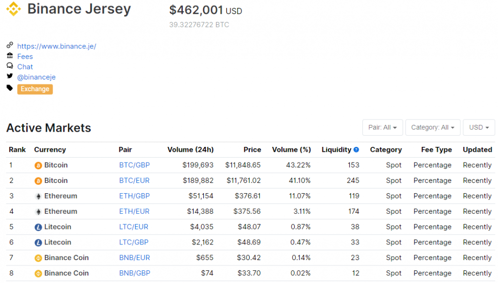Image resolution: width=498 pixels, height=283 pixels.
Task: Click the link chain icon beside website URL
Action: coord(10,45)
